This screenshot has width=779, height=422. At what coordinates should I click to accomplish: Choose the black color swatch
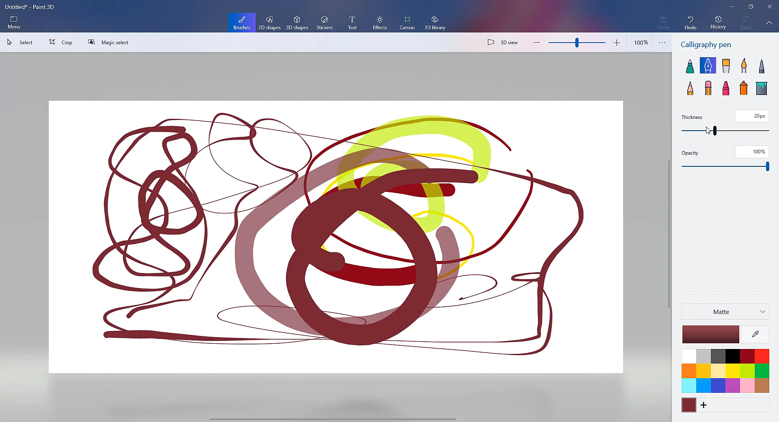[733, 356]
